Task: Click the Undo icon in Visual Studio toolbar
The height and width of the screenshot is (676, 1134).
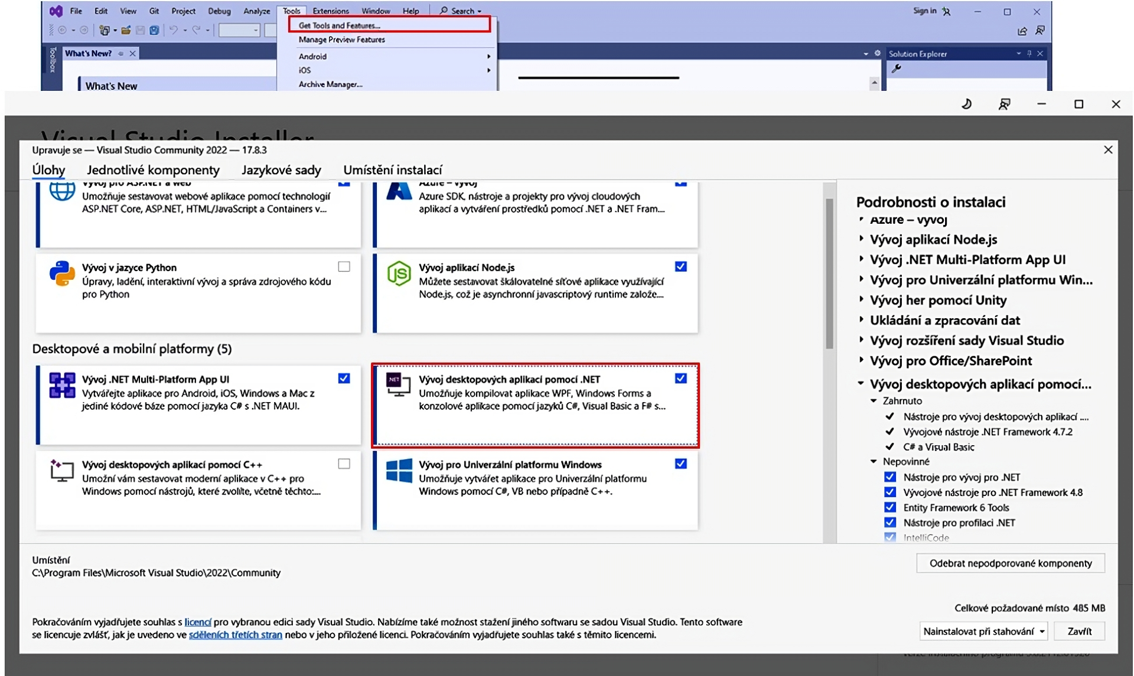Action: [174, 30]
